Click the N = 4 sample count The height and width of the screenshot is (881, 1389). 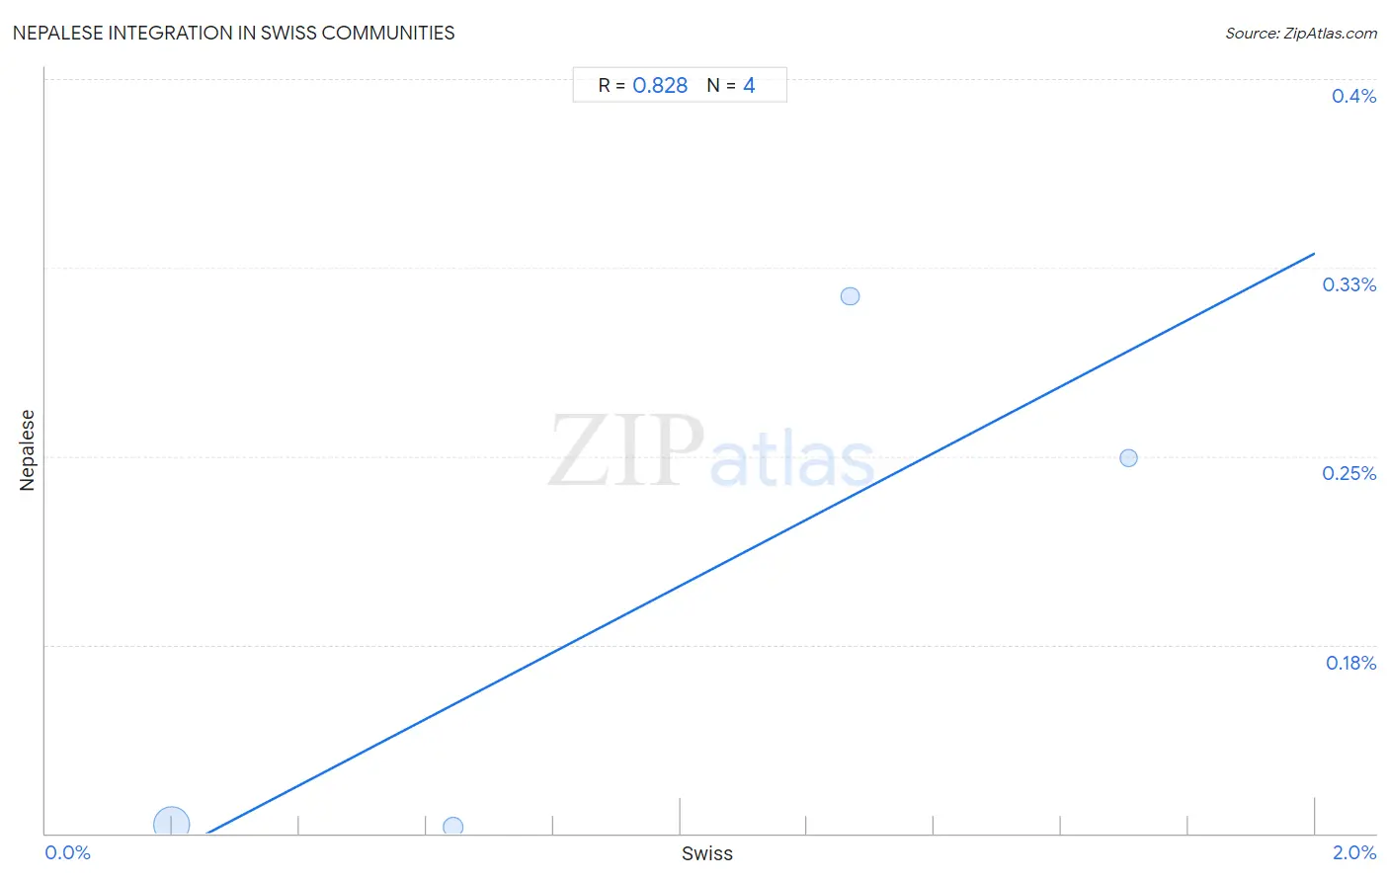[731, 86]
